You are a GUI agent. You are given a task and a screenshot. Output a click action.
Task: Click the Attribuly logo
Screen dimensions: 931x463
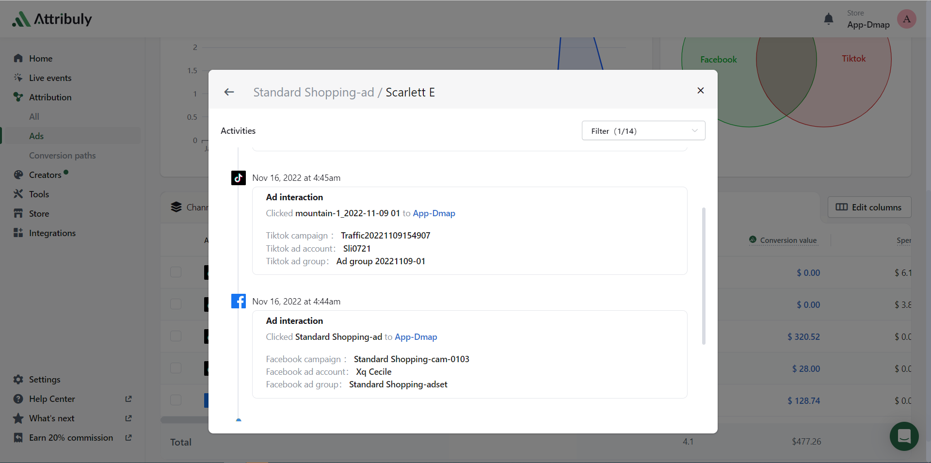coord(52,19)
